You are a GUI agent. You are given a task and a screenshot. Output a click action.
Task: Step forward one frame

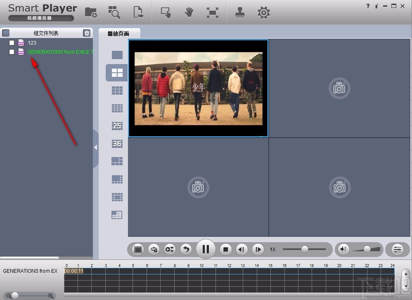coord(258,249)
